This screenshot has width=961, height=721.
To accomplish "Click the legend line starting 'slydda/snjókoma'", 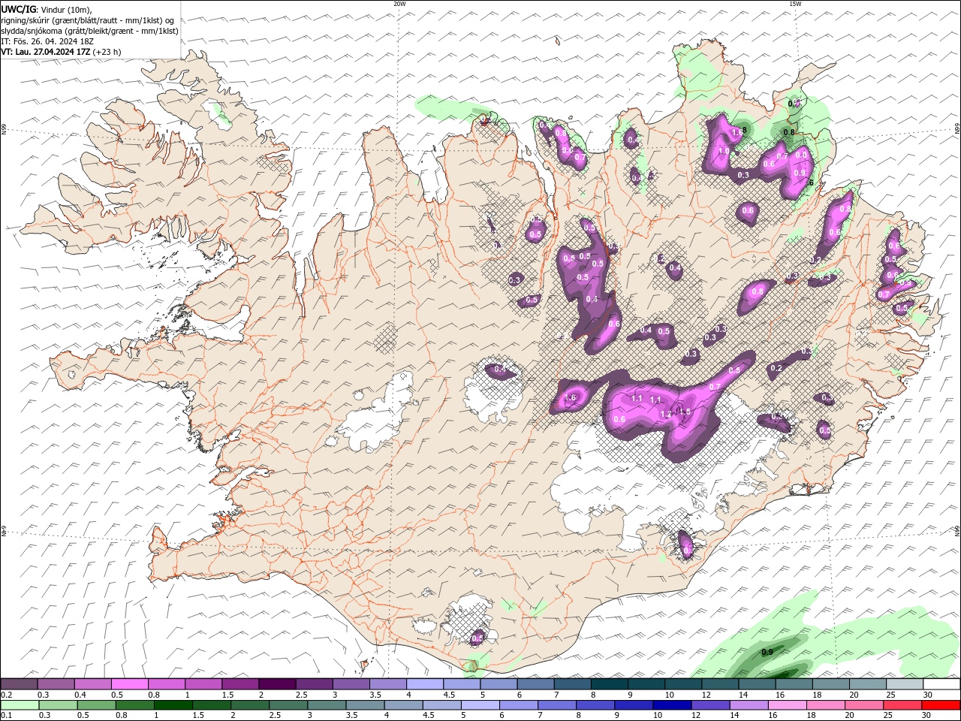I will [90, 31].
